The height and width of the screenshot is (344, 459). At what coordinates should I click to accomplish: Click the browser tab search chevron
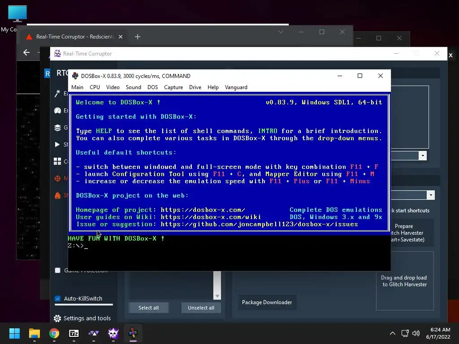click(281, 32)
